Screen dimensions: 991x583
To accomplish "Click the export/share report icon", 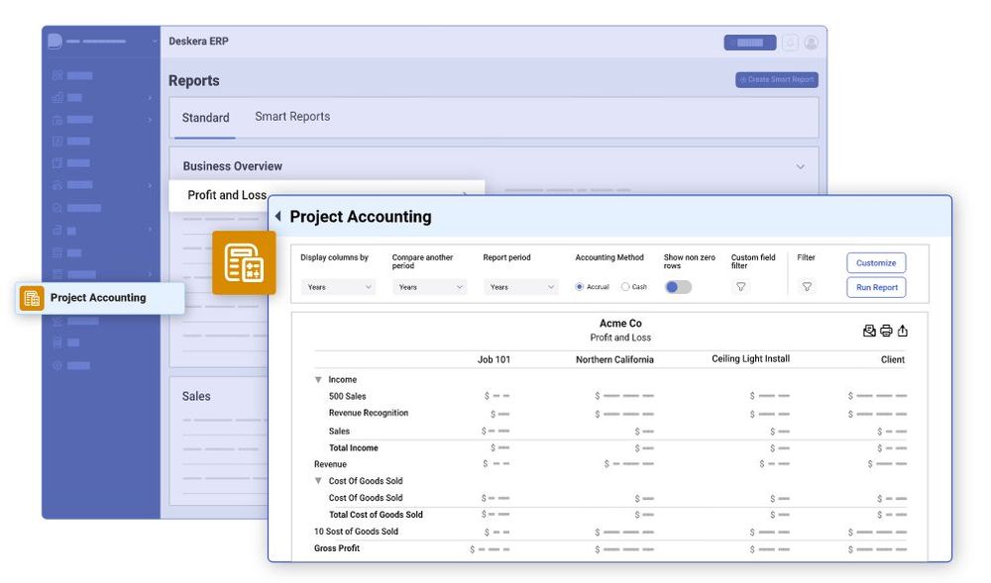I will pyautogui.click(x=902, y=331).
